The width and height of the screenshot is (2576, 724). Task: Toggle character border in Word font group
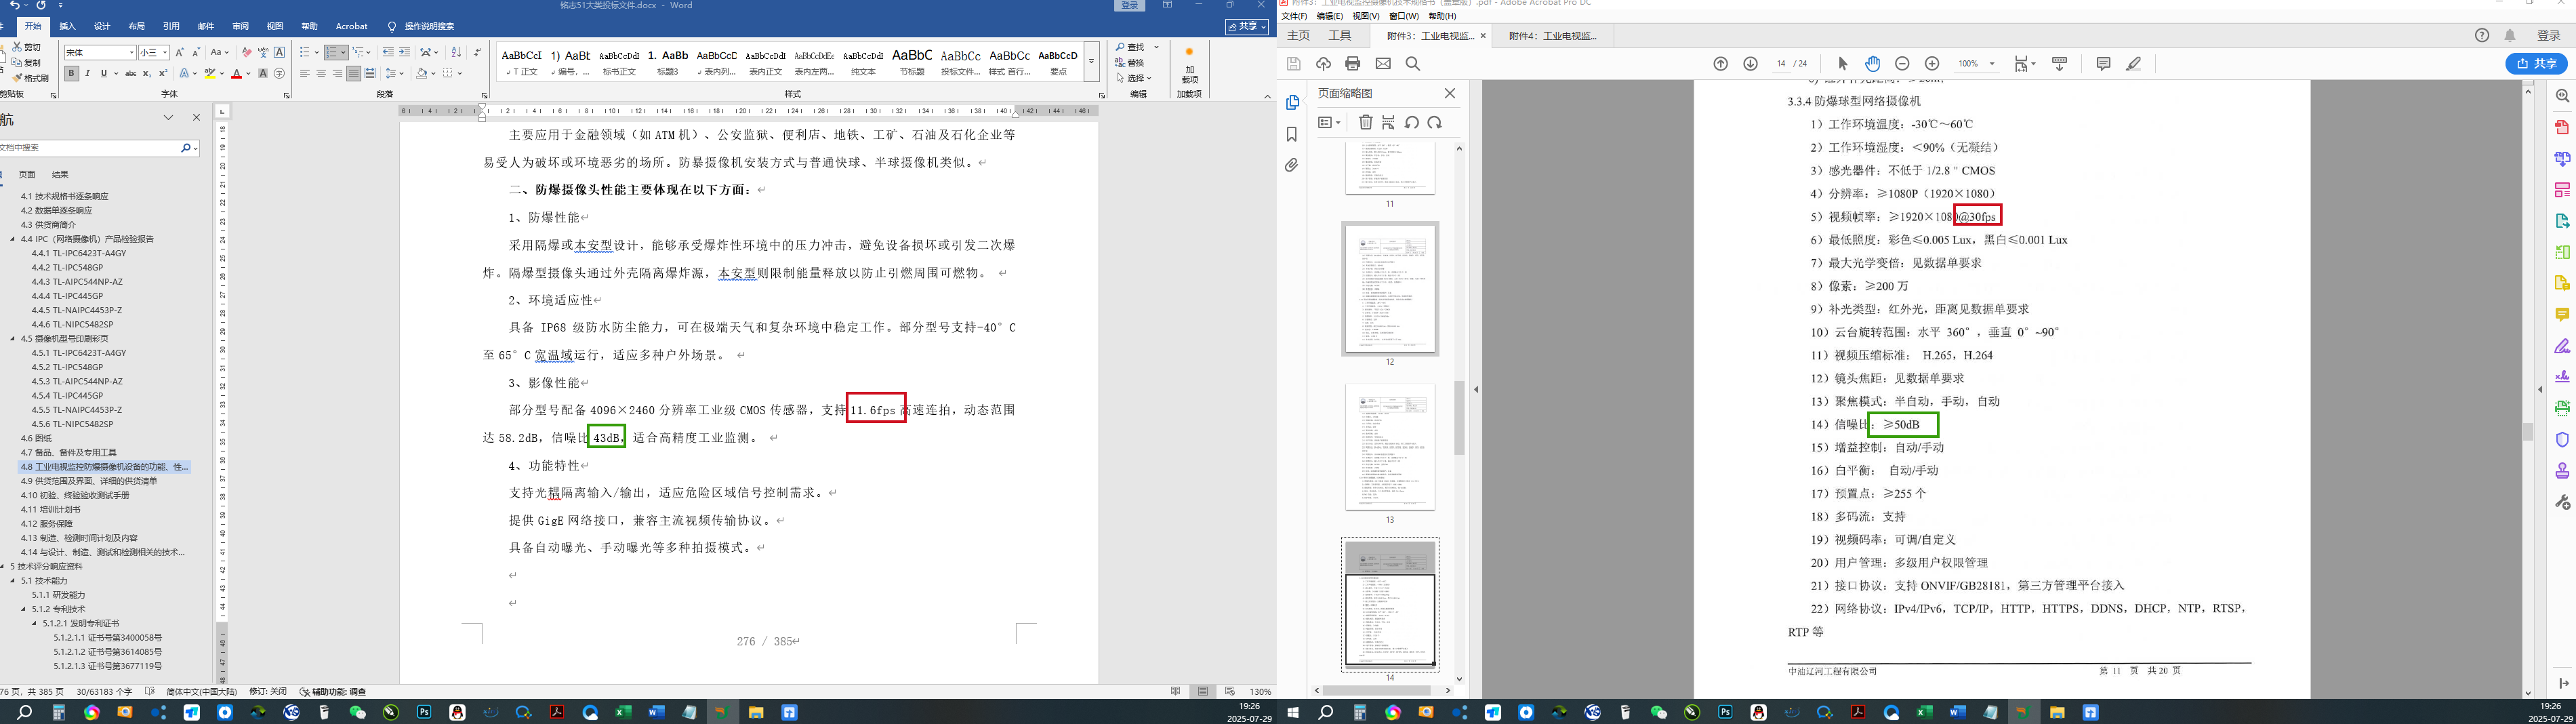point(279,52)
